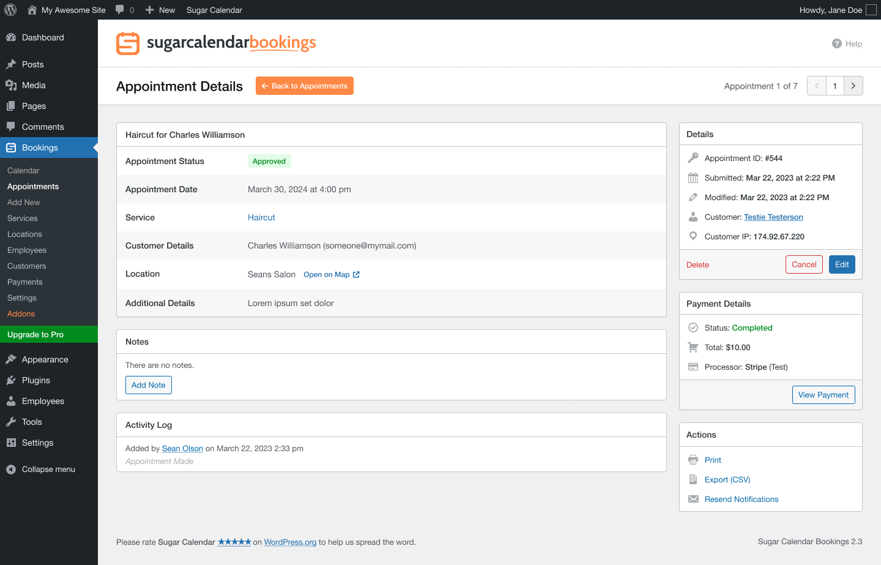The width and height of the screenshot is (881, 565).
Task: Go to the next appointment
Action: point(853,86)
